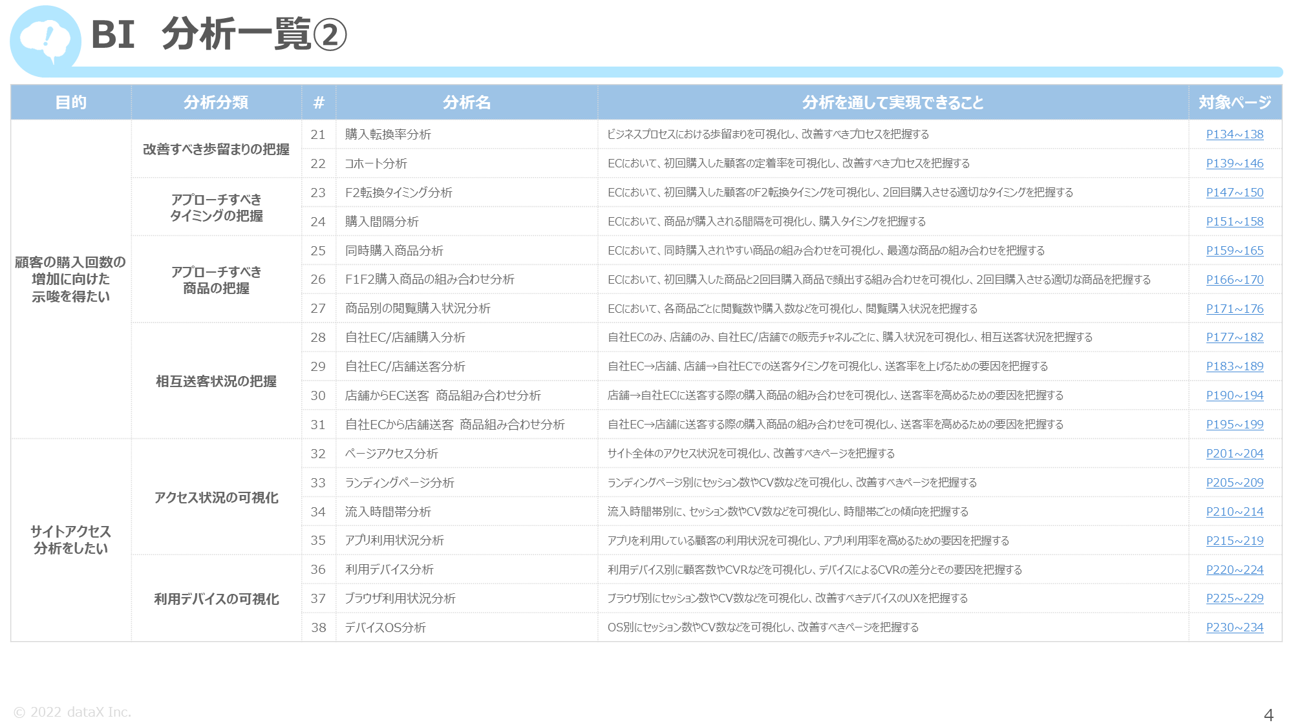Image resolution: width=1293 pixels, height=727 pixels.
Task: Open page link P177~182
Action: [1234, 337]
